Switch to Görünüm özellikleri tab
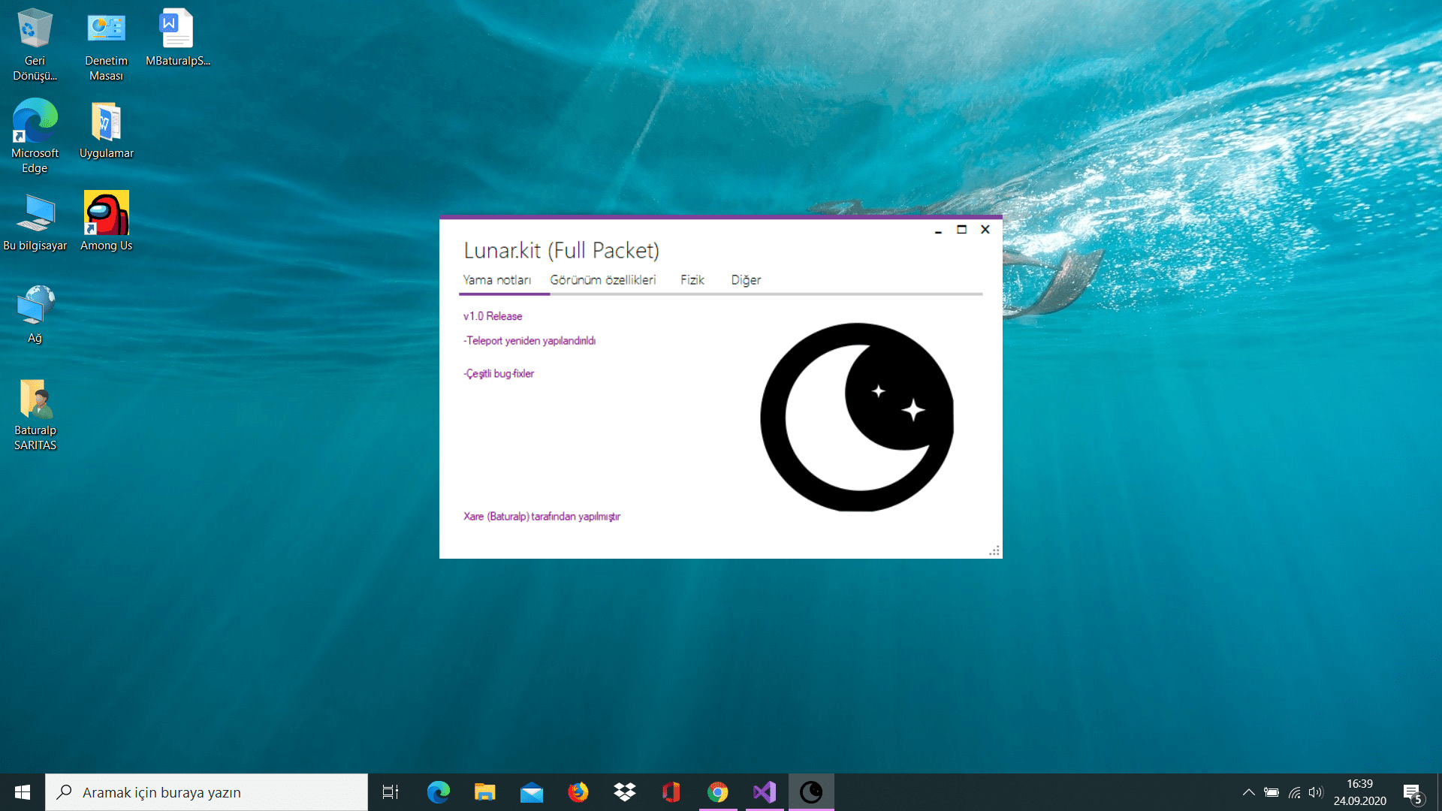 point(602,280)
